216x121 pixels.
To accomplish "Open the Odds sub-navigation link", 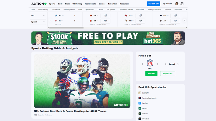I will (x=33, y=10).
